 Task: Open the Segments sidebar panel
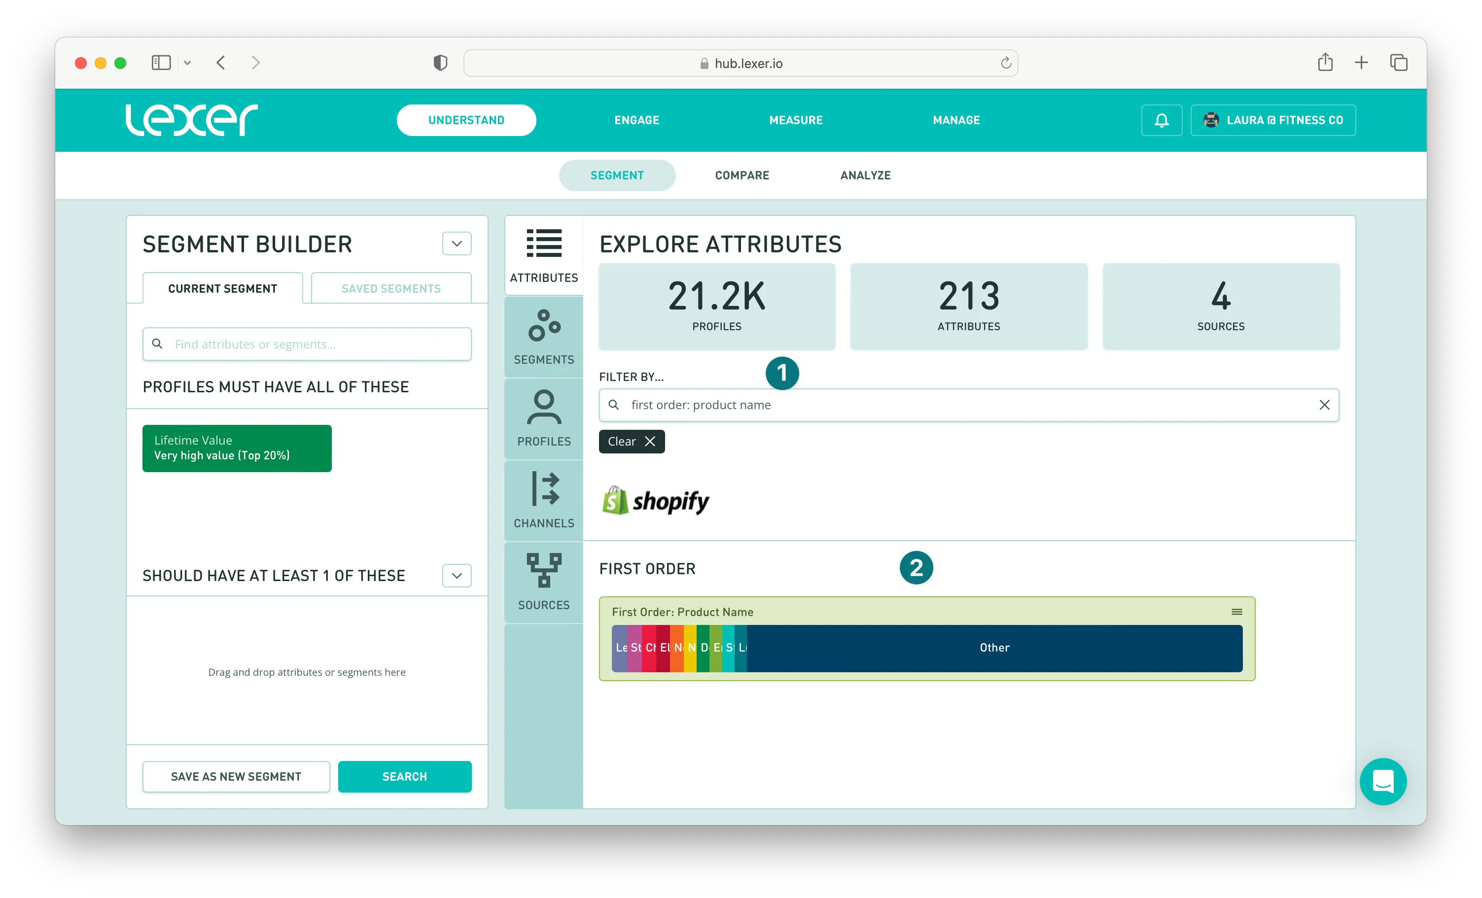544,337
